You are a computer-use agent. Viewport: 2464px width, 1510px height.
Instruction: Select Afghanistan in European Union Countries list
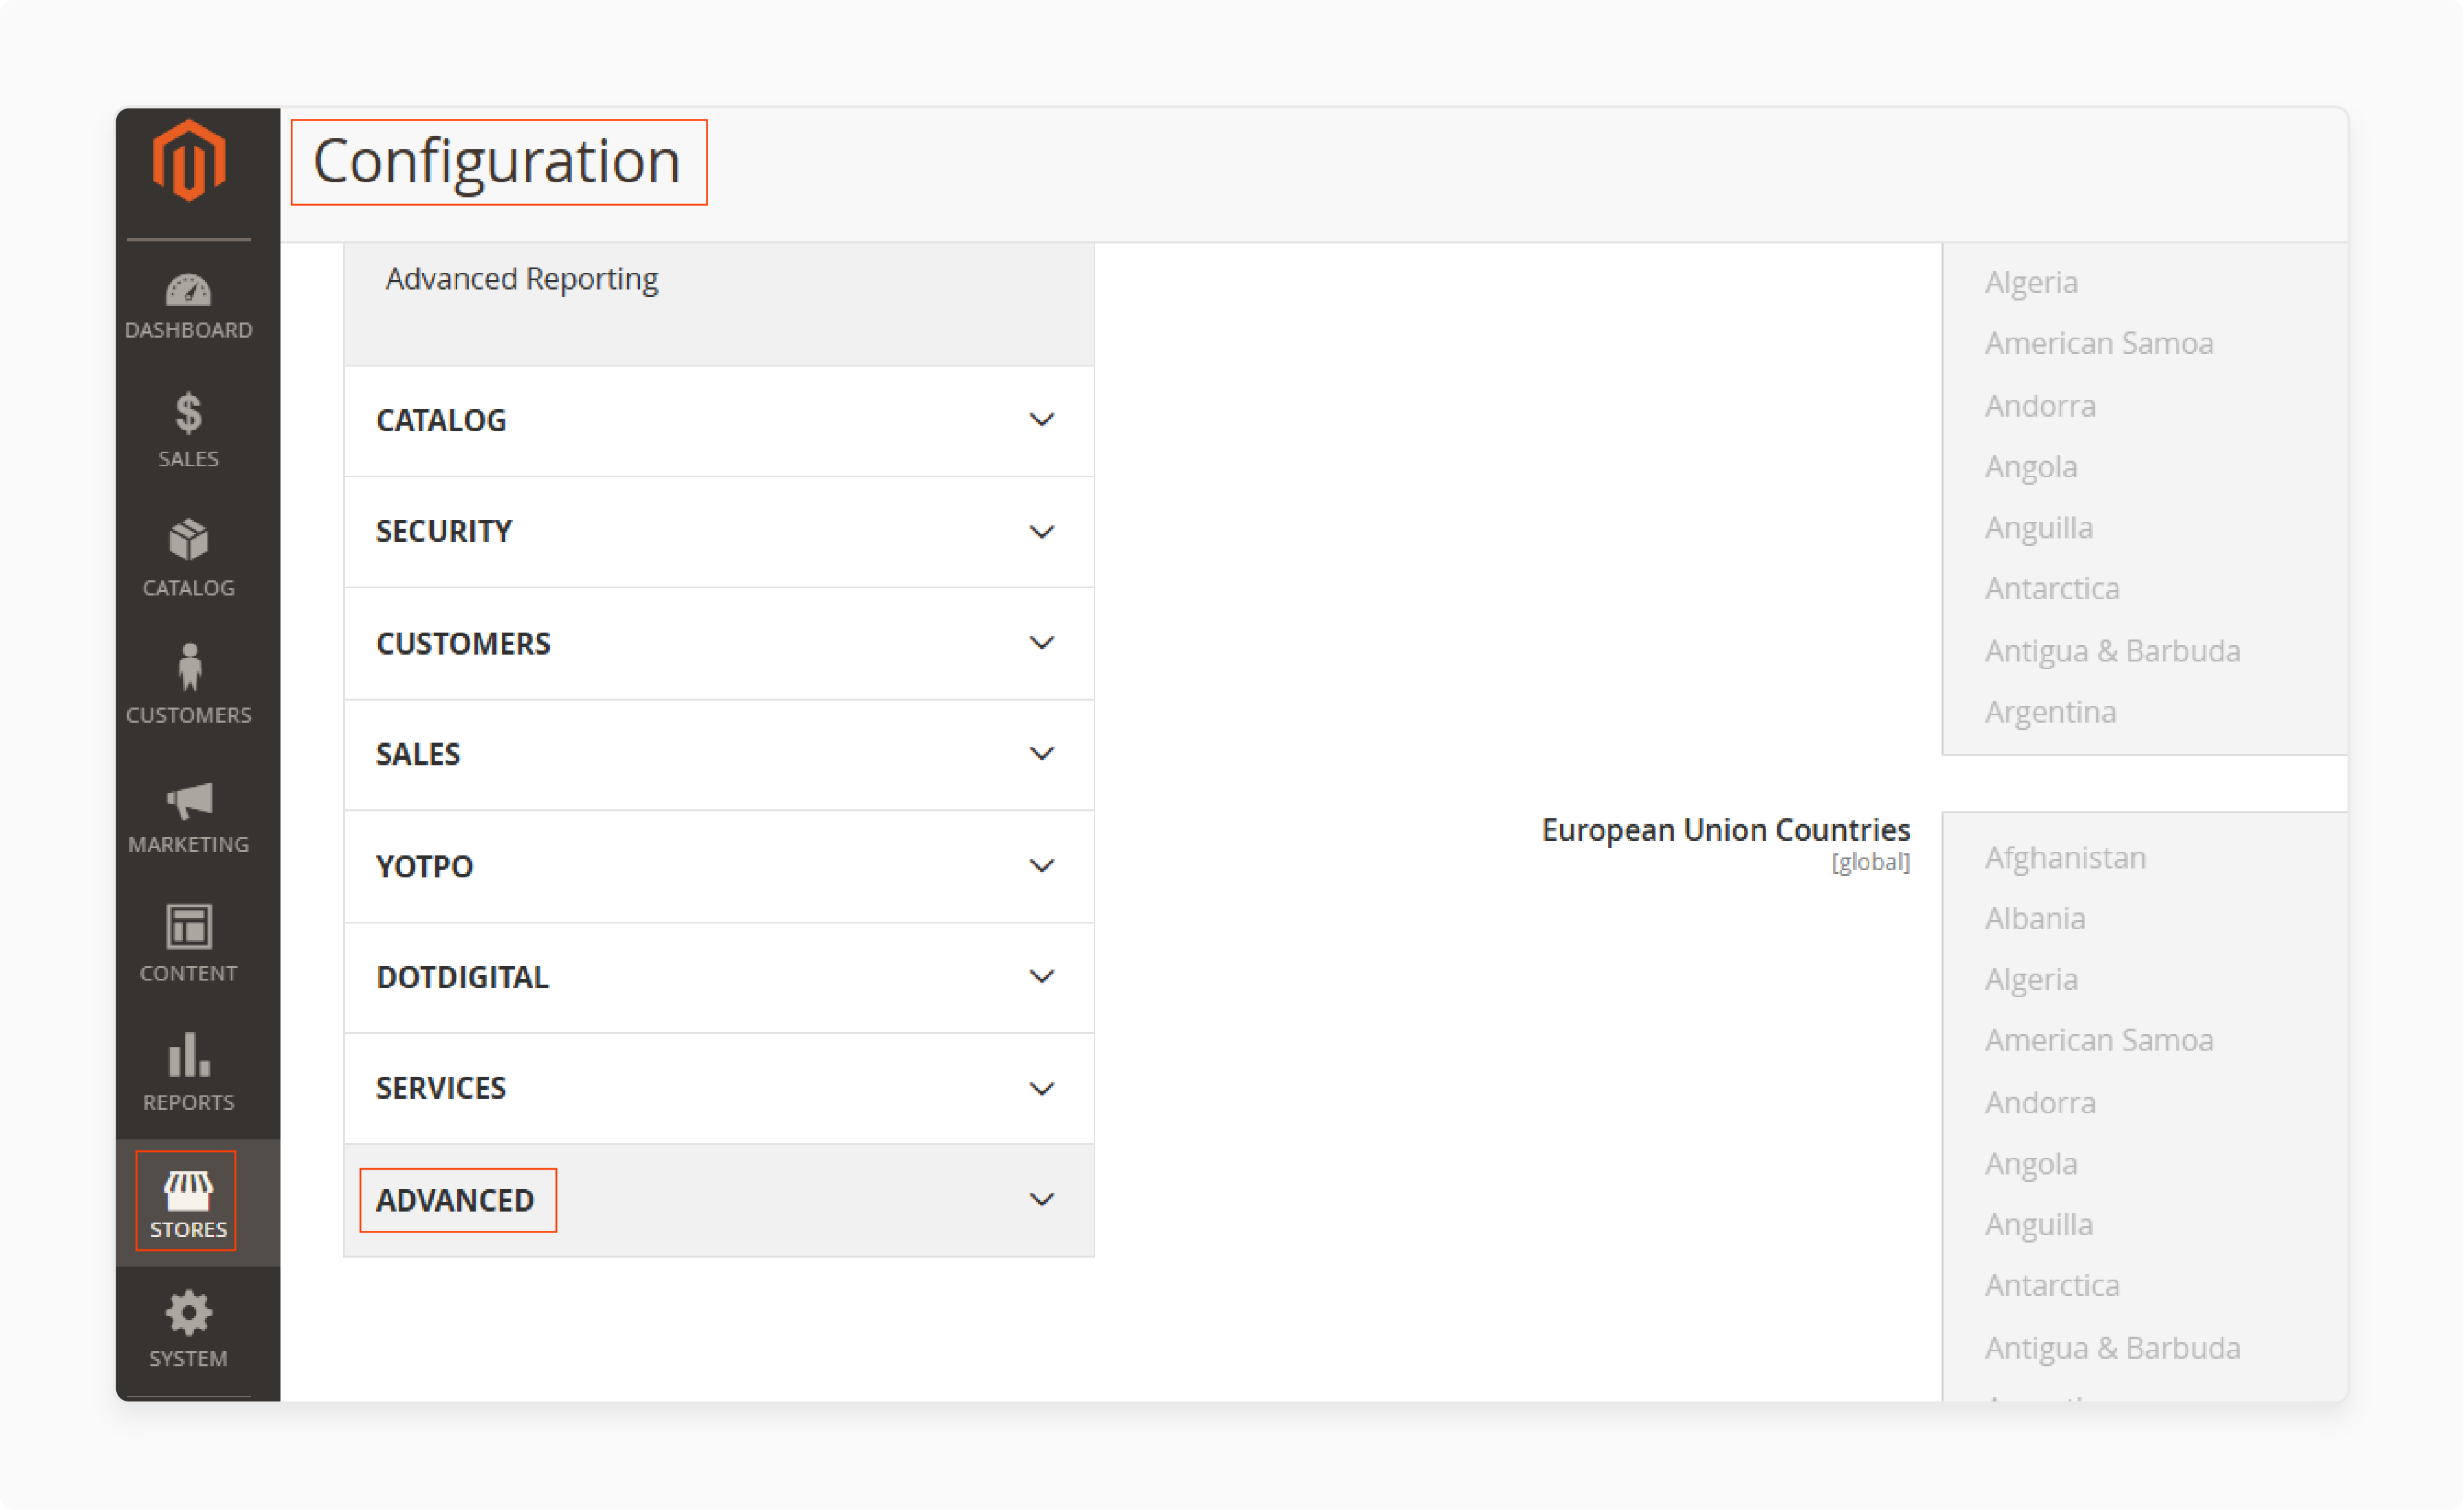[2065, 858]
